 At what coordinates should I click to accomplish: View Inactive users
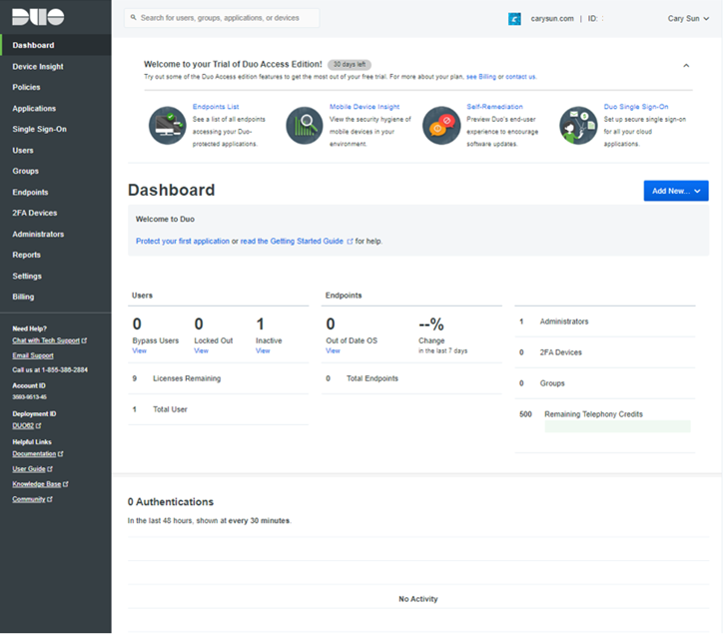coord(263,350)
